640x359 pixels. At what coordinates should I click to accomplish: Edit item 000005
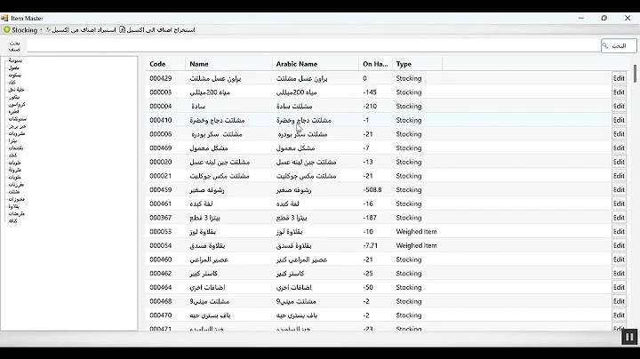[x=619, y=134]
